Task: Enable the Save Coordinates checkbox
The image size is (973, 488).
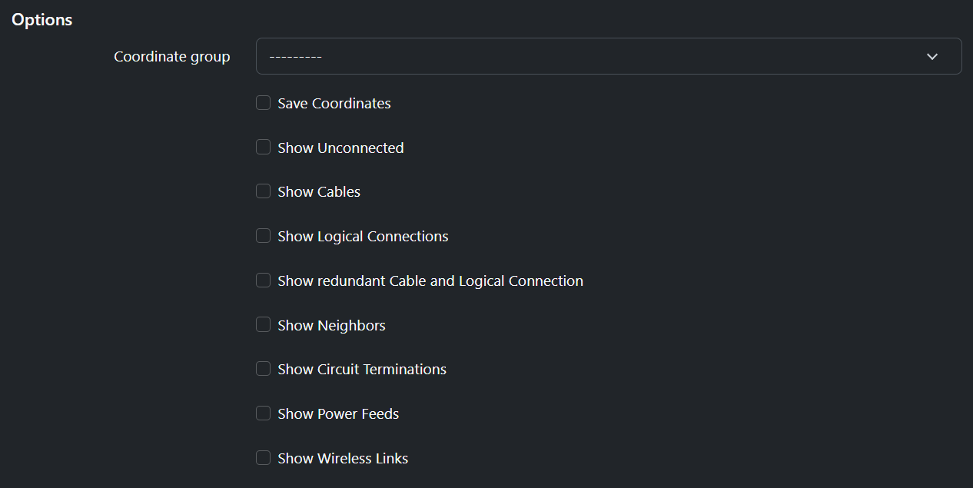Action: pos(263,102)
